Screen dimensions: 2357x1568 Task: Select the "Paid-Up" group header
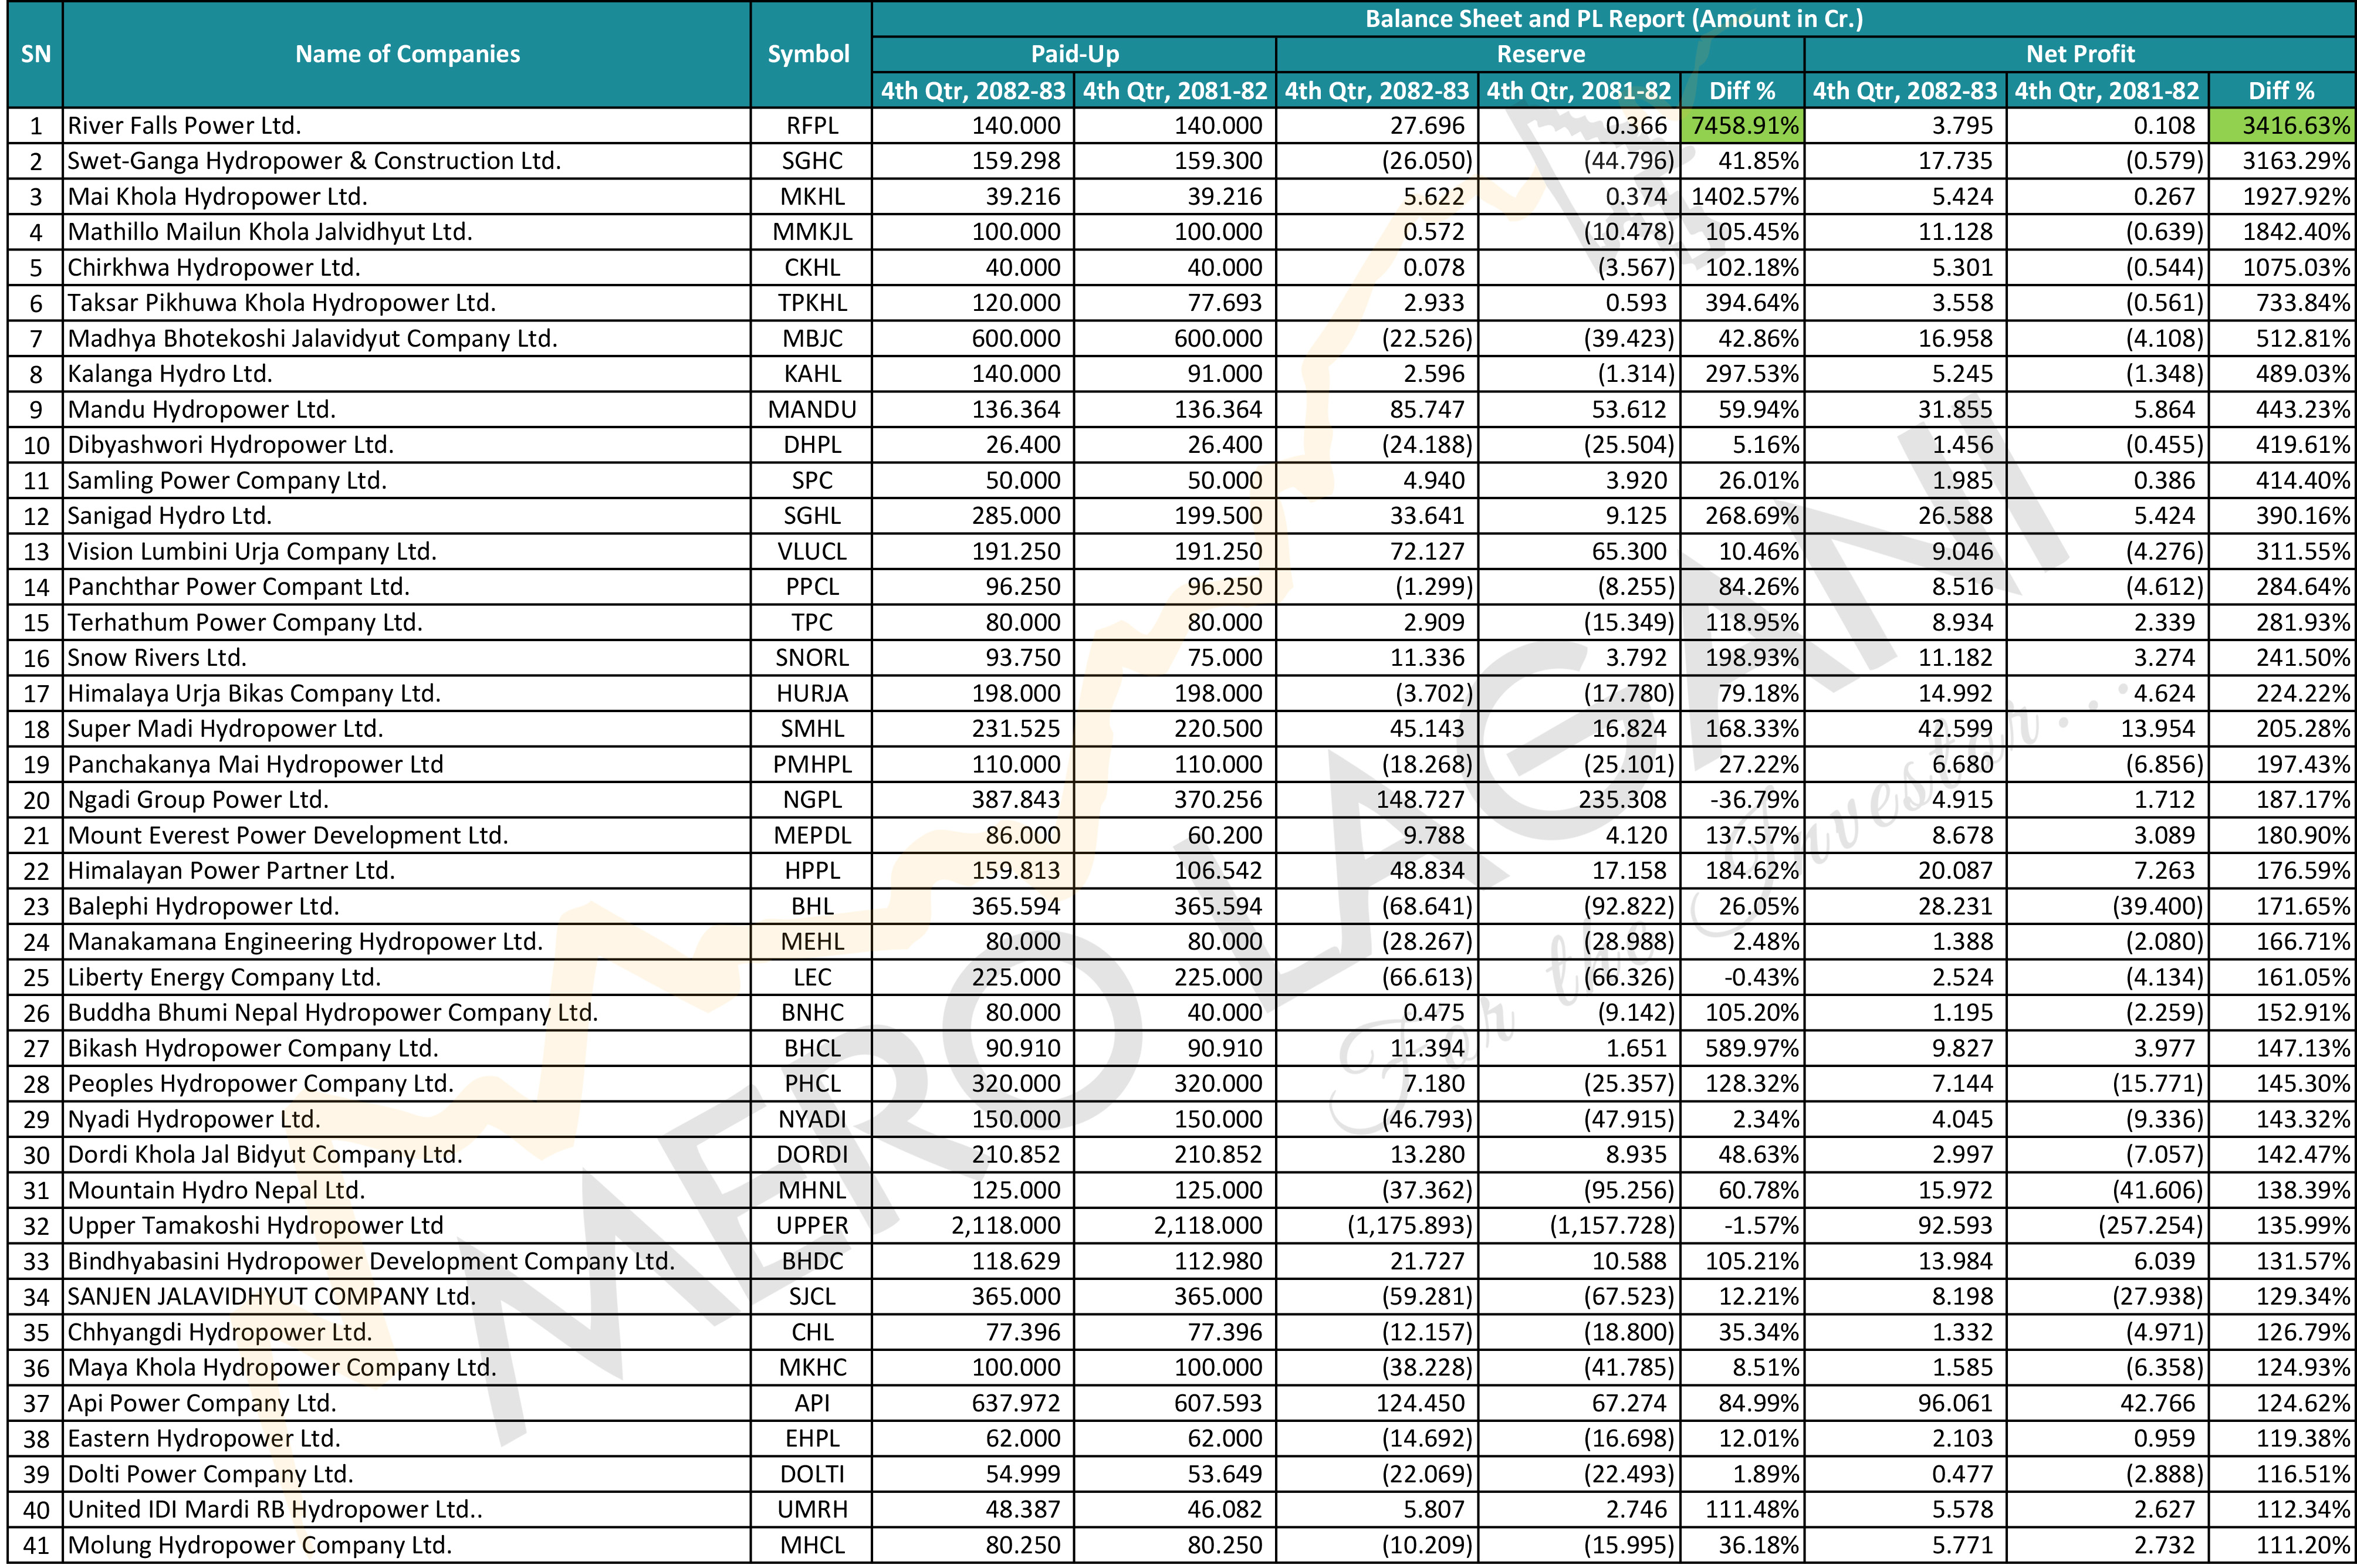pyautogui.click(x=1075, y=54)
